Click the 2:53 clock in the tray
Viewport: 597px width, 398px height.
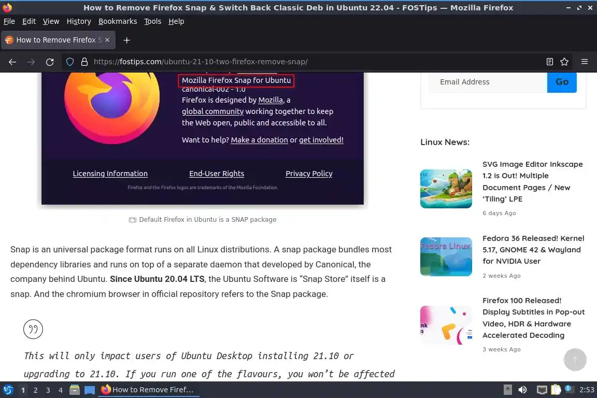pyautogui.click(x=586, y=390)
